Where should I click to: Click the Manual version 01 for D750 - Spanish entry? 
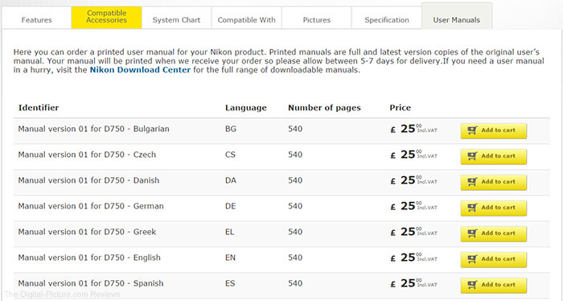[x=91, y=283]
